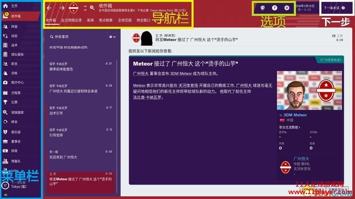The image size is (355, 199).
Task: Open the inbox list filter dropdown
Action: (x=113, y=37)
